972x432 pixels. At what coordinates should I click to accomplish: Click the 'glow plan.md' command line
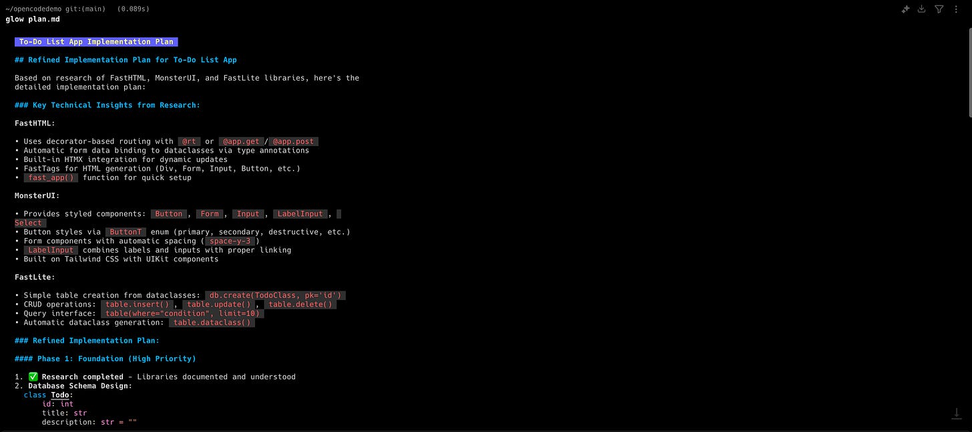coord(33,19)
